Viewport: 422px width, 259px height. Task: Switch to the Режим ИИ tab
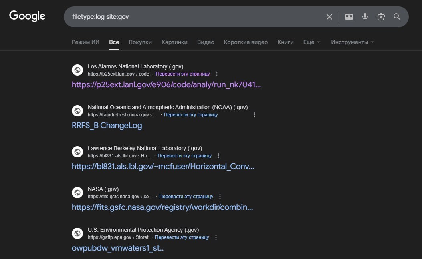(85, 42)
